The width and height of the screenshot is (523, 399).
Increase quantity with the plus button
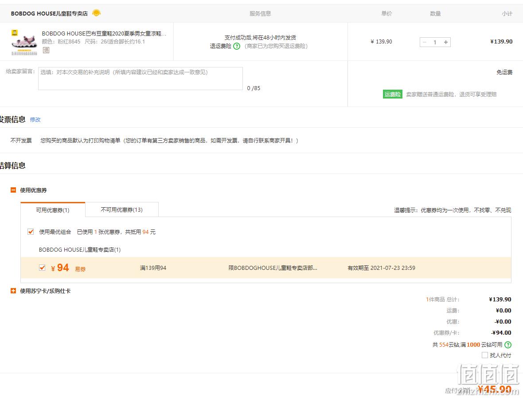tap(445, 42)
